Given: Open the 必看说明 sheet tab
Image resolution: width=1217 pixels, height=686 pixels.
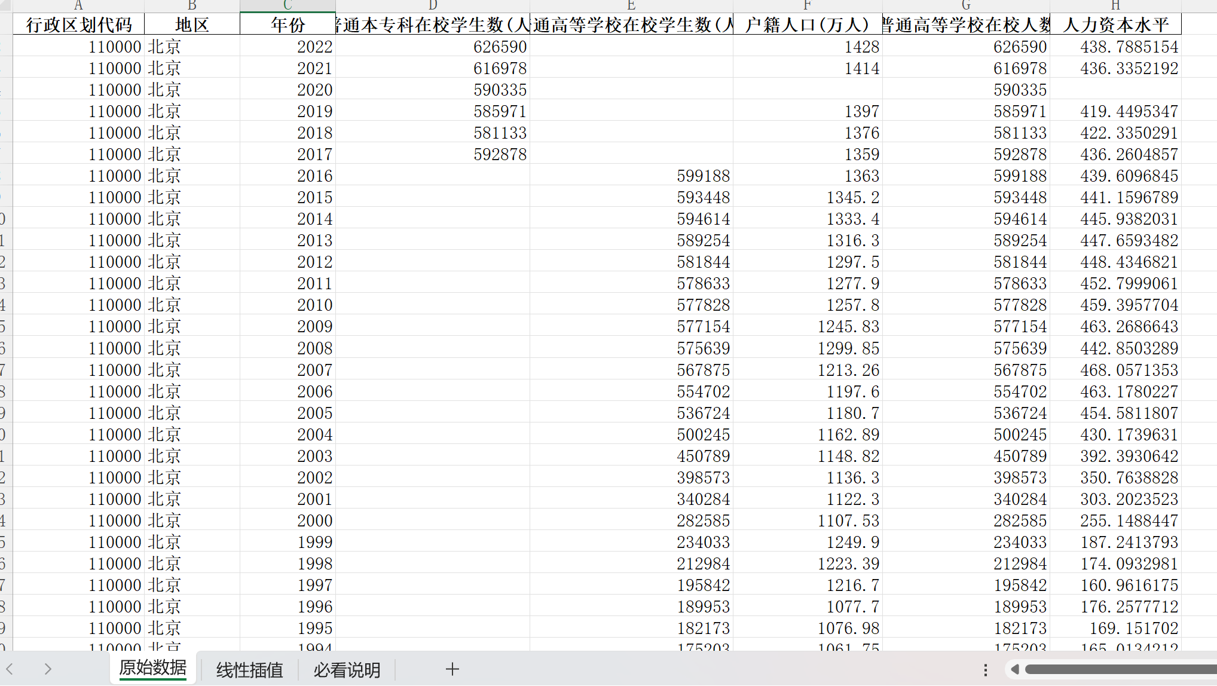Looking at the screenshot, I should tap(347, 670).
